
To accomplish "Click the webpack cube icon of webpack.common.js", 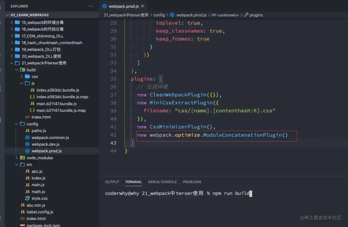I will click(27, 137).
